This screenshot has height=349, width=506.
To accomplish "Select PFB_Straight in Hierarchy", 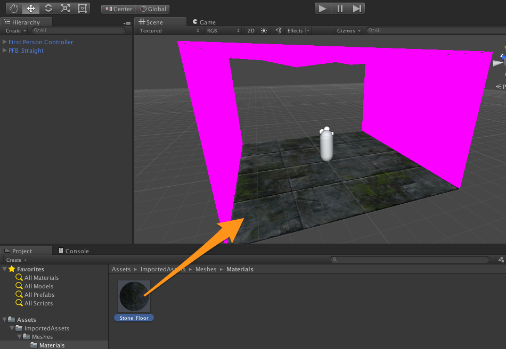I will coord(26,51).
